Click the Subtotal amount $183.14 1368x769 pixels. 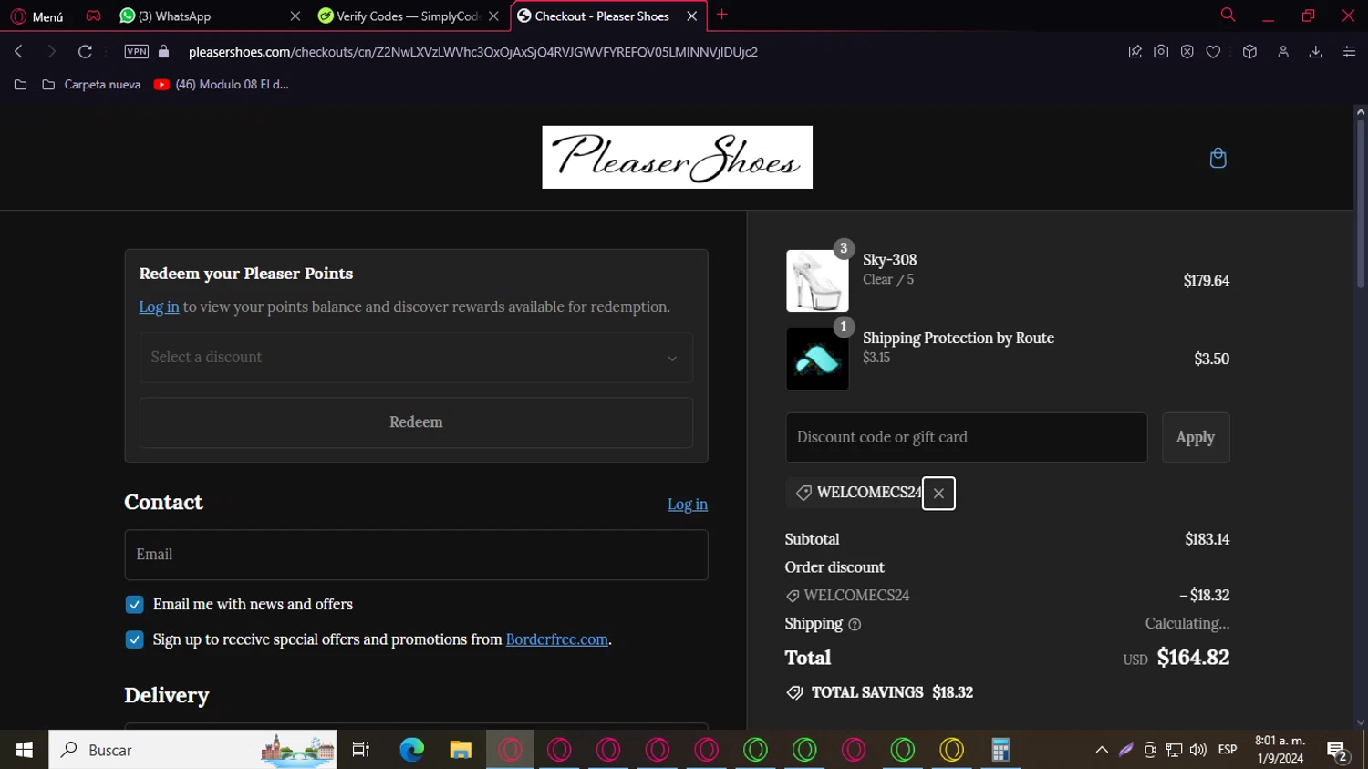click(x=1207, y=539)
